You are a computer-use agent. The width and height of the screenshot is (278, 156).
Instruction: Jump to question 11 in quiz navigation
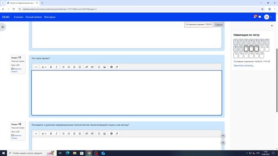[251, 48]
